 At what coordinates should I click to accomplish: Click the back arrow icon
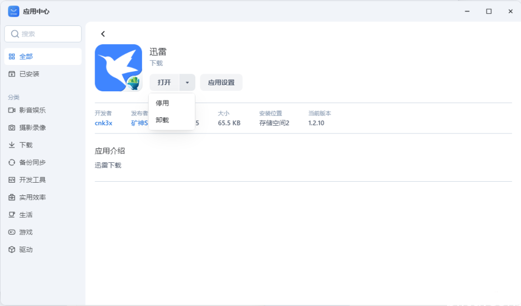point(103,34)
